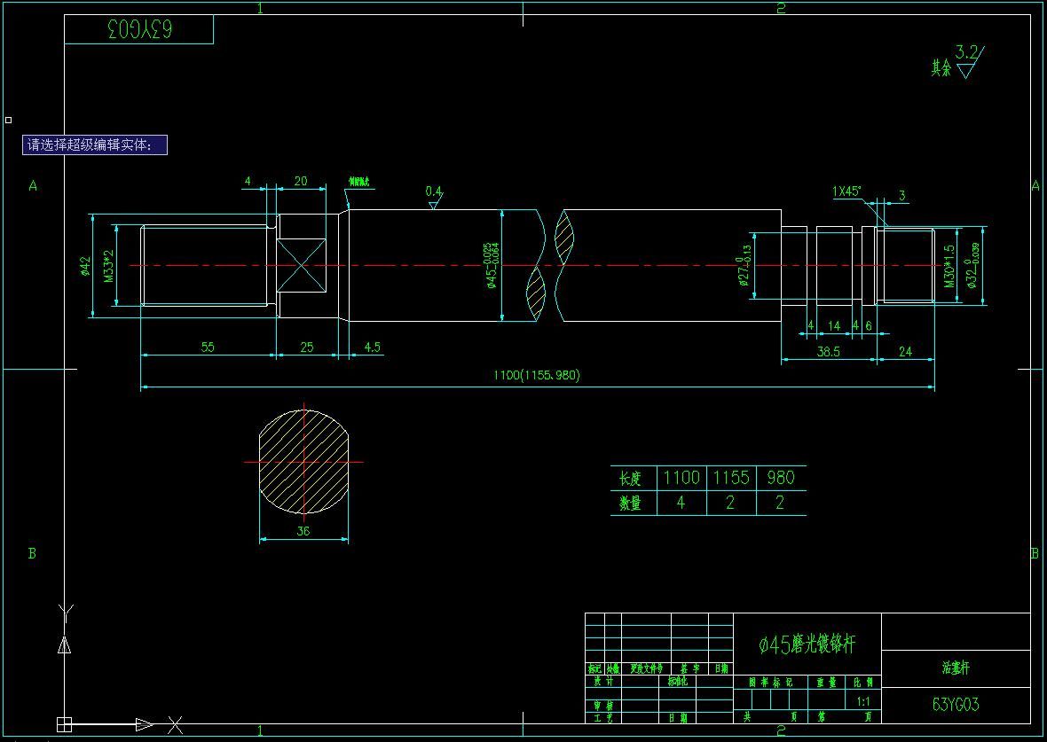Click the quantity '4' cell under 1100
Screen dimensions: 1047x742
681,504
